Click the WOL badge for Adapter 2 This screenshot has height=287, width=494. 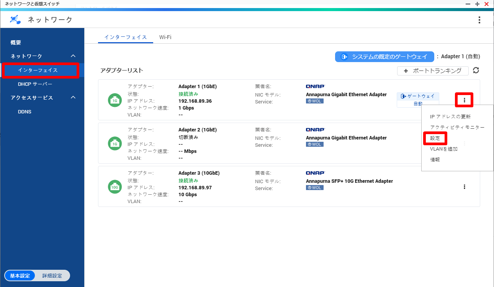[315, 144]
